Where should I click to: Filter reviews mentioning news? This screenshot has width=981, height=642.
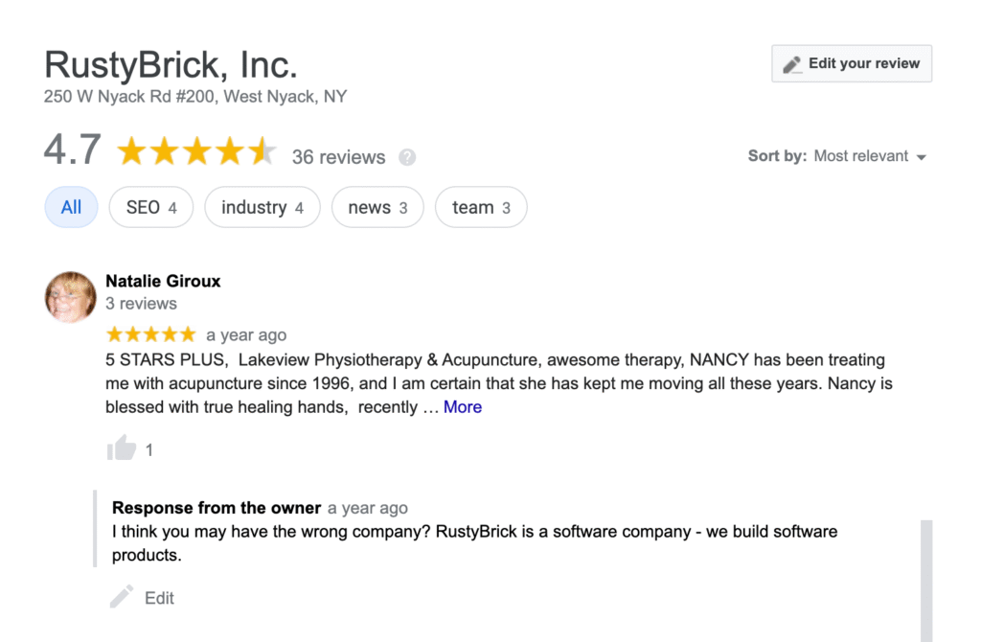click(x=377, y=208)
